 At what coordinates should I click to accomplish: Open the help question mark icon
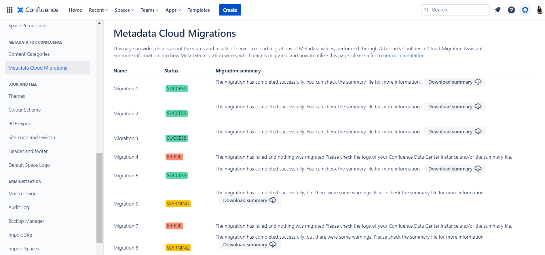(511, 10)
